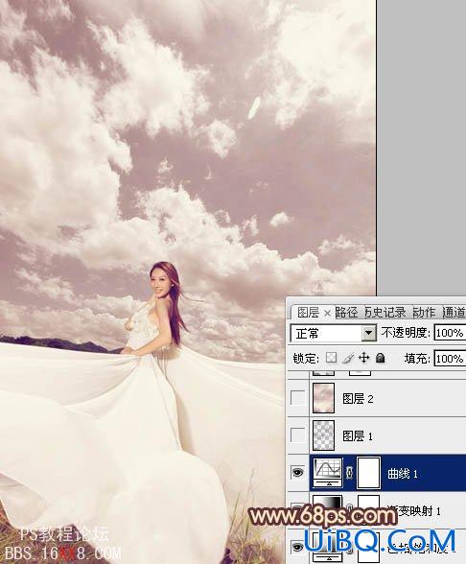Switch to the 路径 (Paths) tab

click(347, 313)
